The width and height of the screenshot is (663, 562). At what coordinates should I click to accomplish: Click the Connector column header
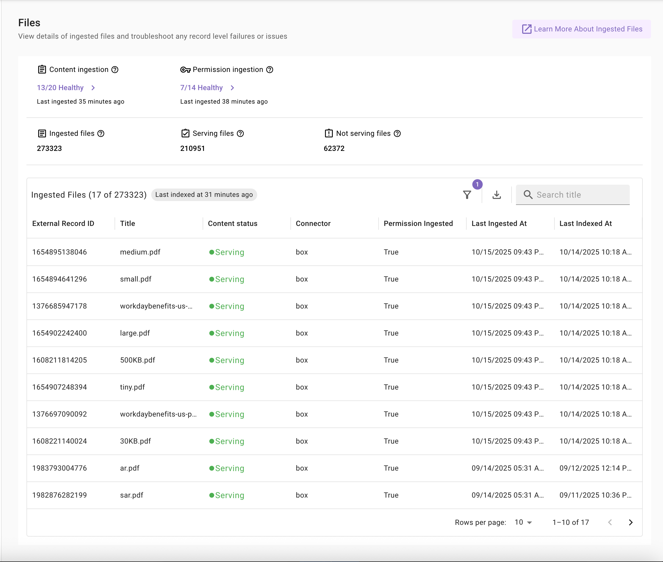pyautogui.click(x=313, y=223)
